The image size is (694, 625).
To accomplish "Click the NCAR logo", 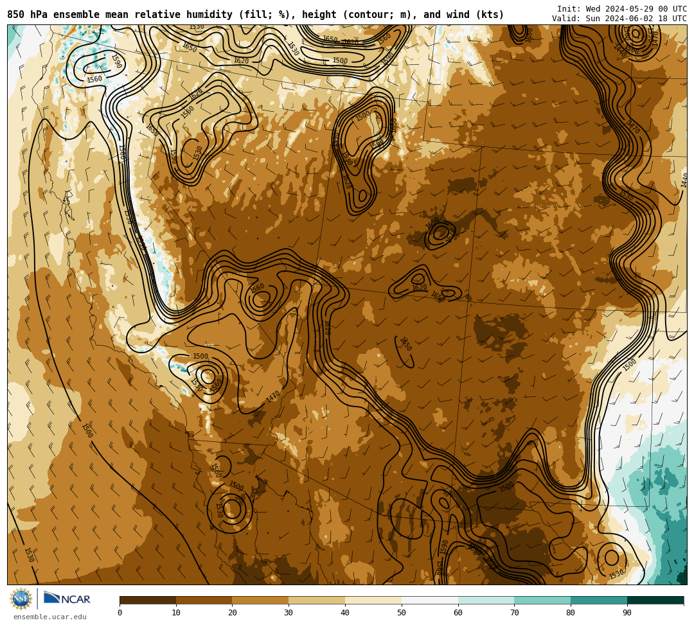I will point(67,599).
